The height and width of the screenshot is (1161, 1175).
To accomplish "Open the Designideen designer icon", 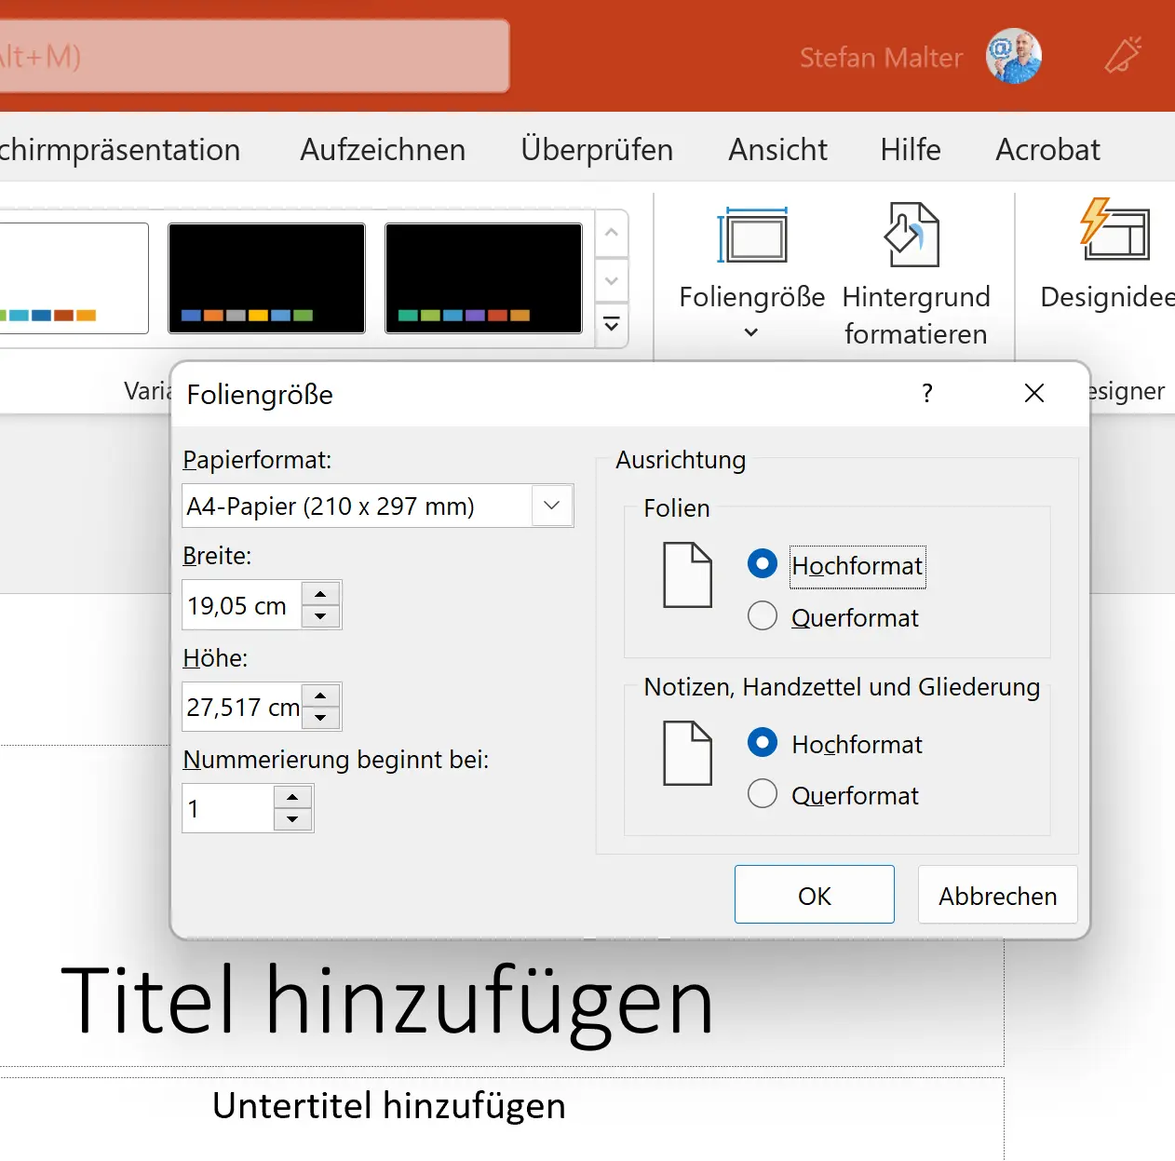I will tap(1114, 230).
